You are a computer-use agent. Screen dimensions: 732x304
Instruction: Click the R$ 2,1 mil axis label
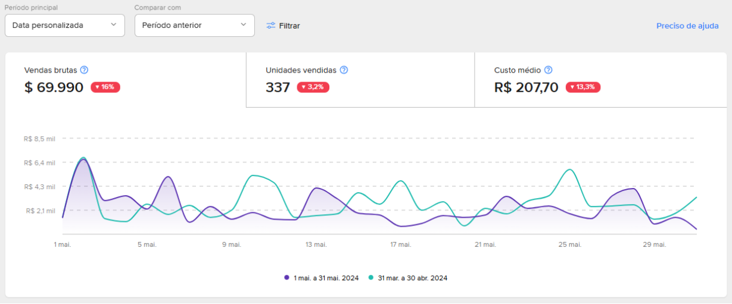tap(41, 211)
